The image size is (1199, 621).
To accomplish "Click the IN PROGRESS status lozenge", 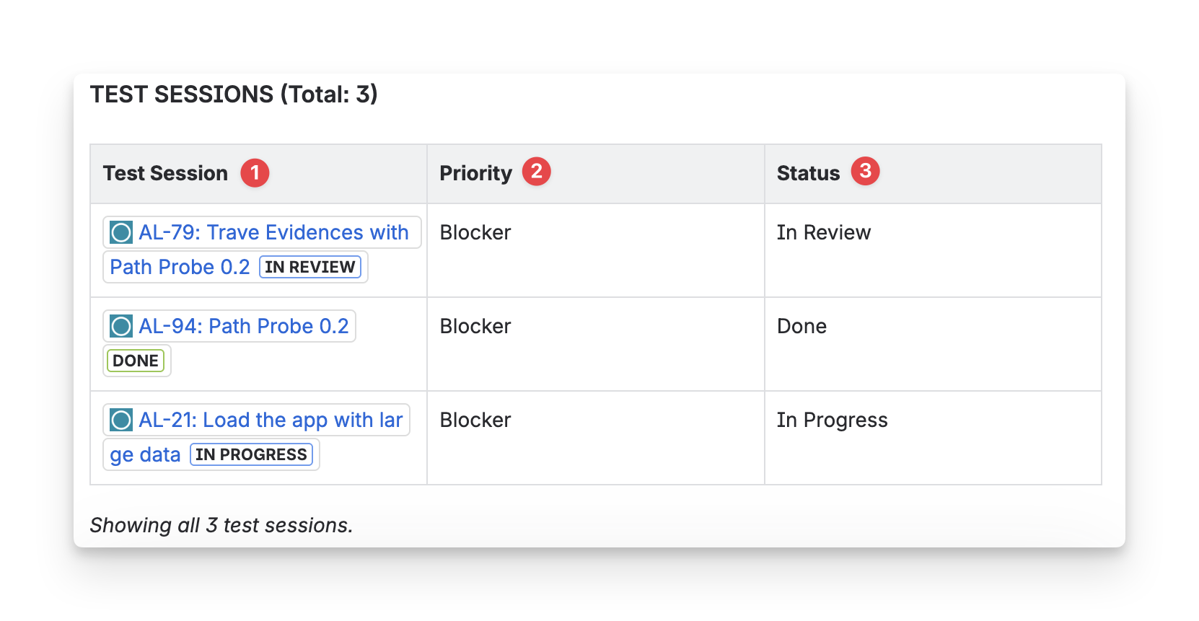I will (x=251, y=454).
